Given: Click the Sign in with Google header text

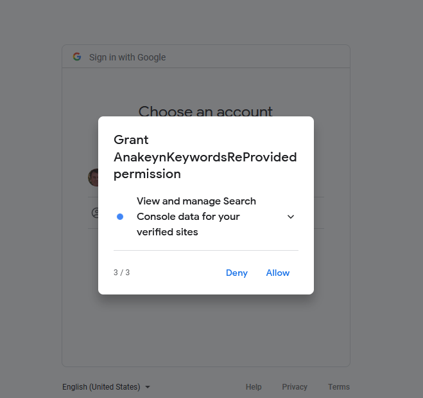Looking at the screenshot, I should pos(127,57).
